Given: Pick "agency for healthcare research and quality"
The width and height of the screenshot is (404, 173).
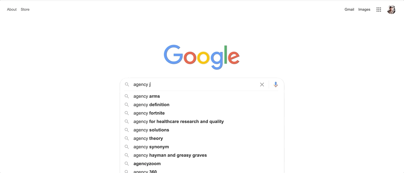Looking at the screenshot, I should point(178,122).
